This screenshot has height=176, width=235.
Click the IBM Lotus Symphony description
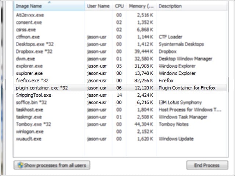pos(180,103)
